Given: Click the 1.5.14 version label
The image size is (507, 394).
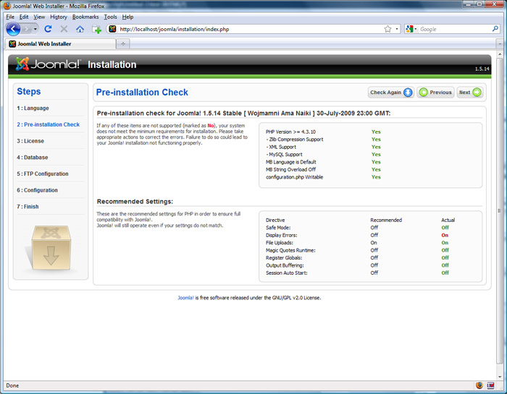Looking at the screenshot, I should [482, 69].
